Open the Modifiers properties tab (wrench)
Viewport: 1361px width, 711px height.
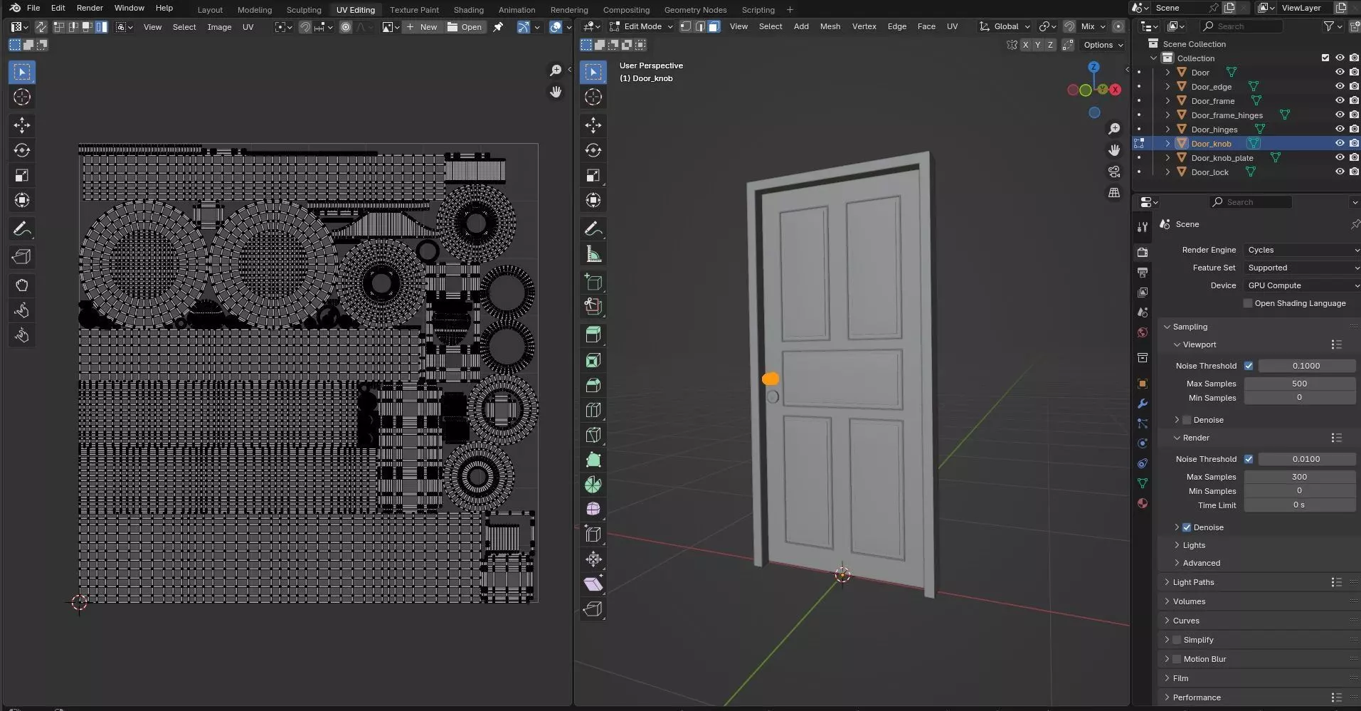[x=1143, y=404]
